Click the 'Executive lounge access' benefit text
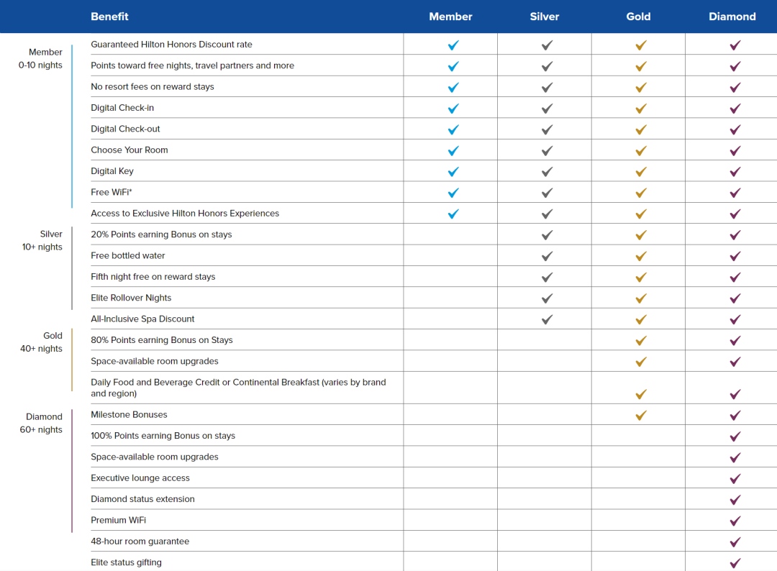The image size is (777, 571). tap(140, 478)
